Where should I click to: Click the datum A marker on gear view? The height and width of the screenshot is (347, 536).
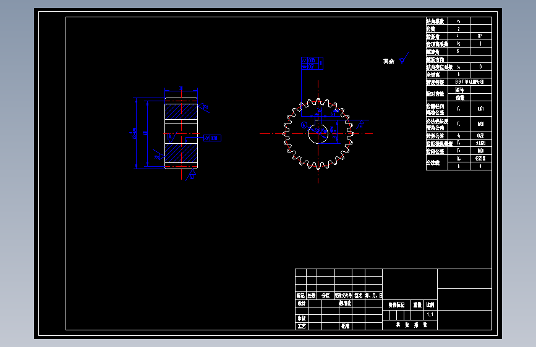tap(304, 125)
